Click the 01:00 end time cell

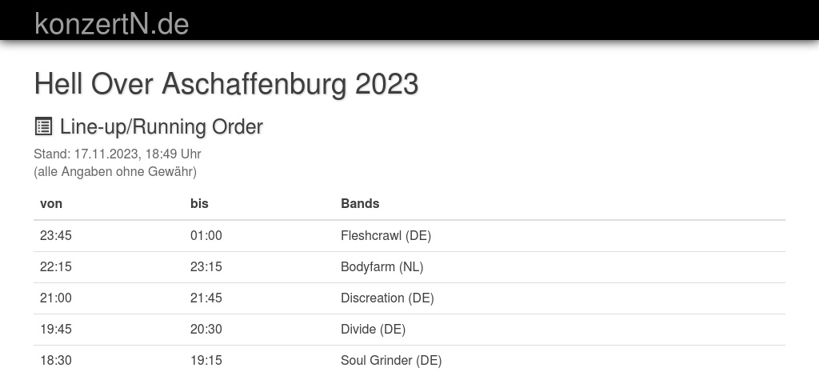click(206, 236)
